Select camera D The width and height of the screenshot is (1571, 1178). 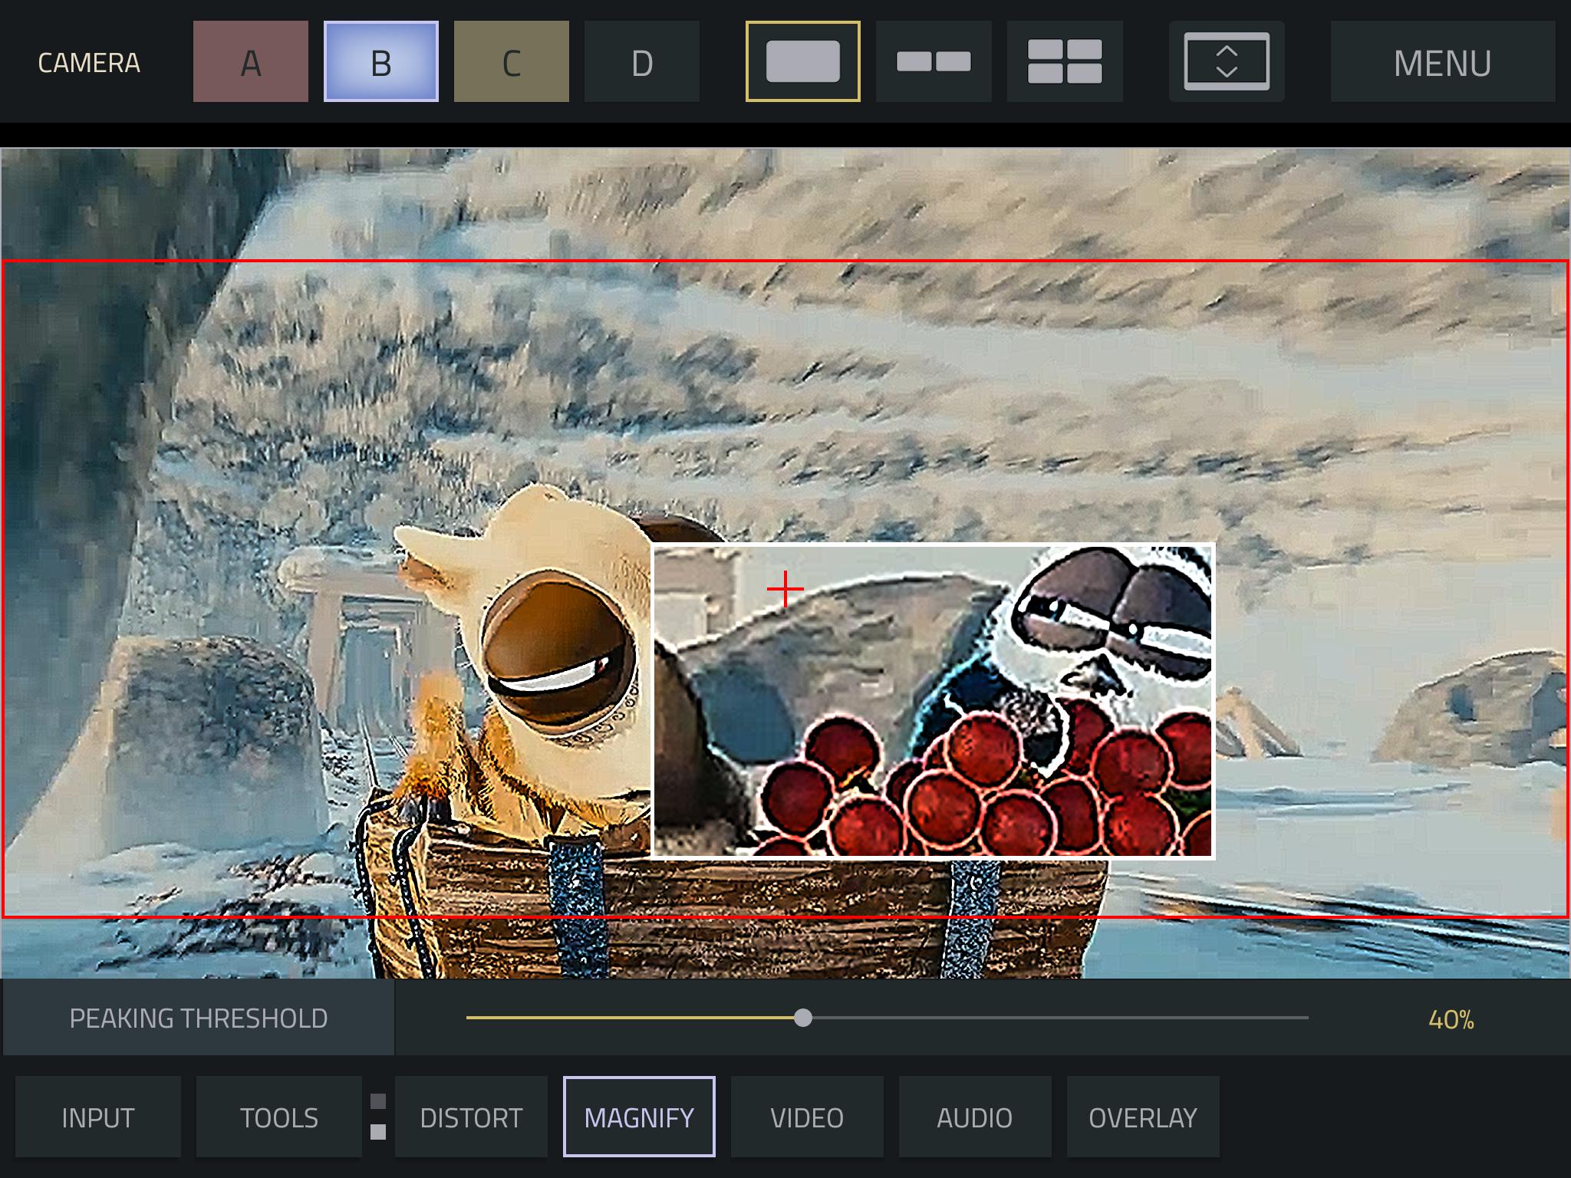(x=642, y=61)
